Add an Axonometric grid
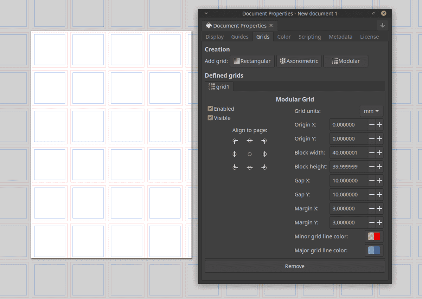422x299 pixels. point(299,61)
